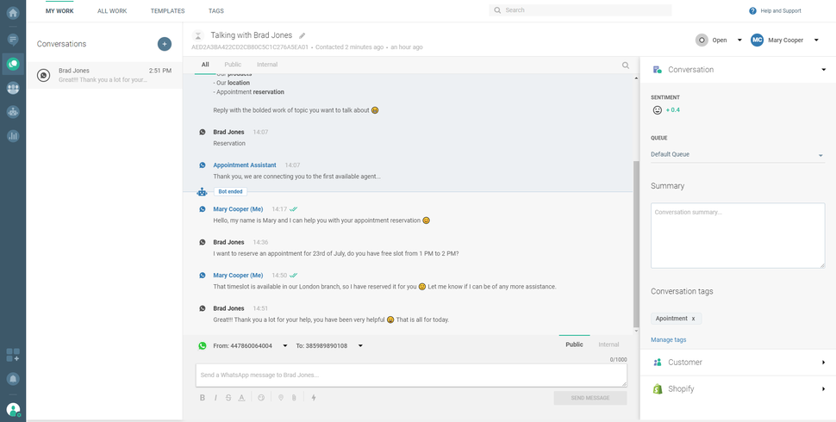Image resolution: width=836 pixels, height=422 pixels.
Task: Open the emoji picker in message toolbar
Action: pyautogui.click(x=261, y=398)
